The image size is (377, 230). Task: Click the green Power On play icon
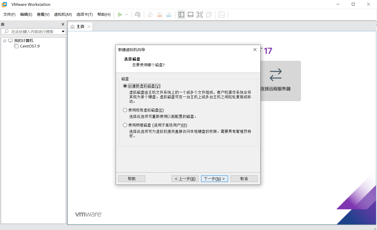point(120,15)
